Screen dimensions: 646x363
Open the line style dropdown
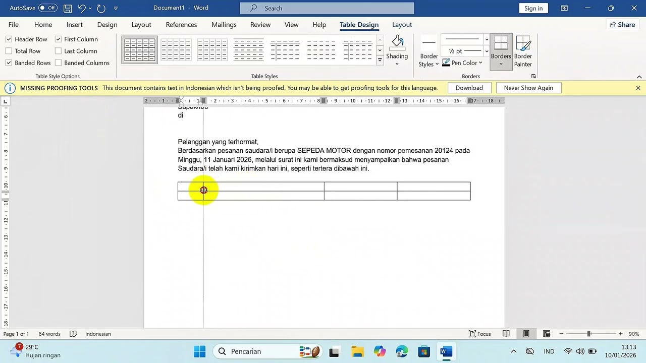point(487,39)
